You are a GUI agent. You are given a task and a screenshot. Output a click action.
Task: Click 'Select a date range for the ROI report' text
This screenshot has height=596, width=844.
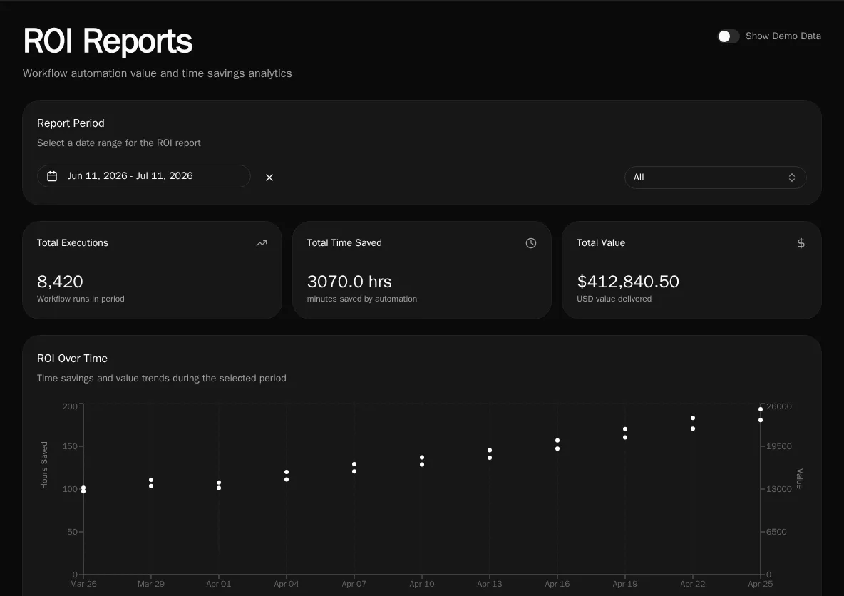coord(118,143)
